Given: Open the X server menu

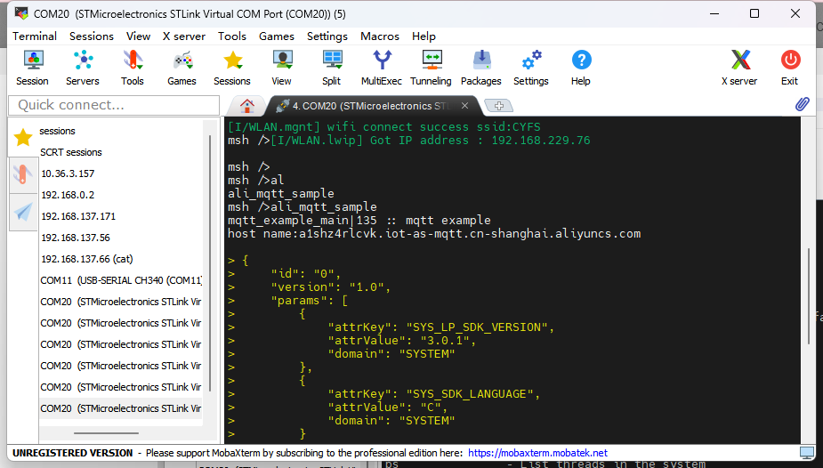Looking at the screenshot, I should point(183,36).
